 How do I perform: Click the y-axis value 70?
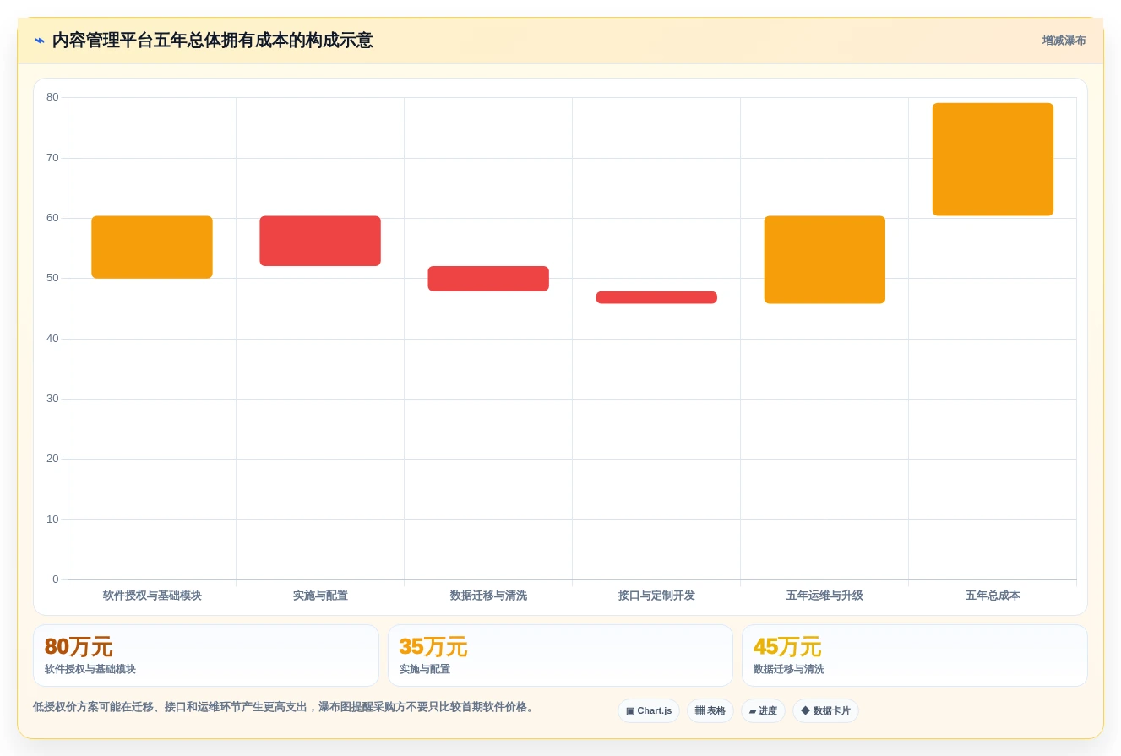(52, 158)
